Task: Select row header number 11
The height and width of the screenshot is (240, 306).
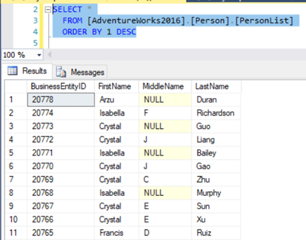Action: [16, 233]
